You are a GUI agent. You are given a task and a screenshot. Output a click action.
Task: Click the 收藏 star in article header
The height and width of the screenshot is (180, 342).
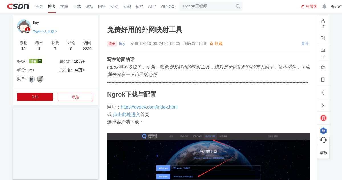(216, 43)
